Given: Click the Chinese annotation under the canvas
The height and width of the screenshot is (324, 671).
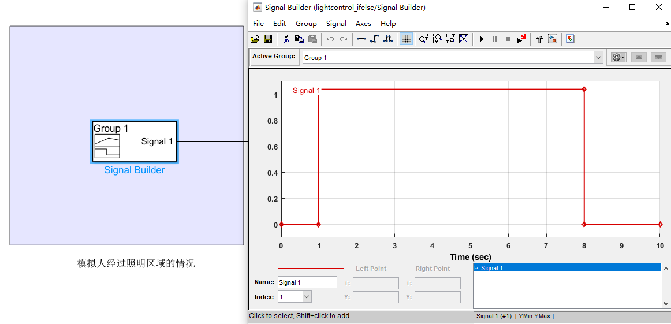Looking at the screenshot, I should pos(136,263).
